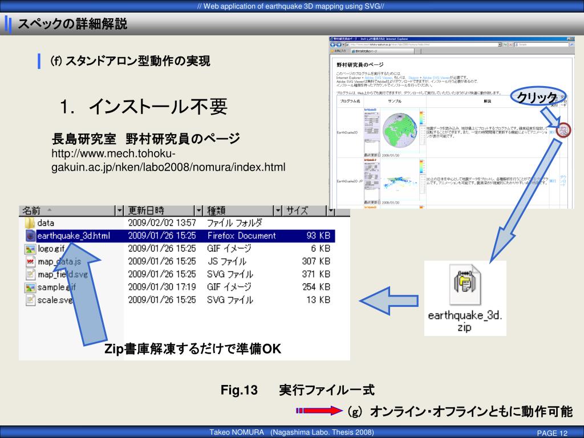This screenshot has height=438, width=584.
Task: Click the refresh icon beside the address bar
Action: (505, 44)
